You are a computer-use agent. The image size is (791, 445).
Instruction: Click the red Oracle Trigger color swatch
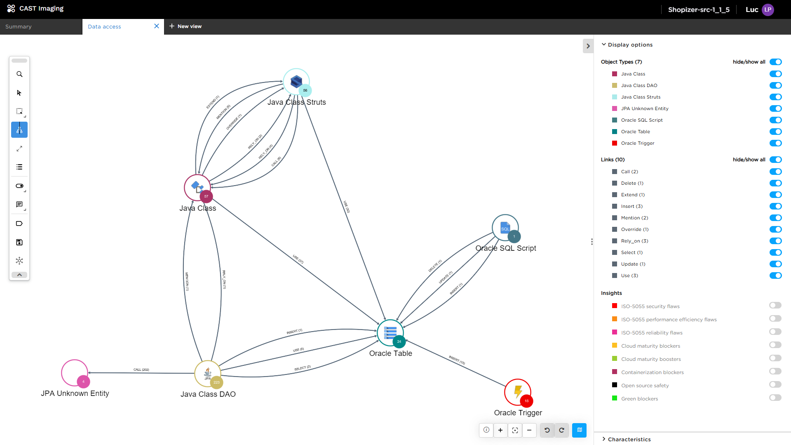coord(615,143)
